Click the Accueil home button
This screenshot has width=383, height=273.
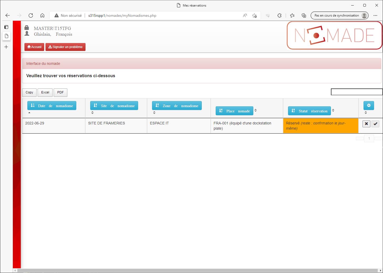(34, 47)
